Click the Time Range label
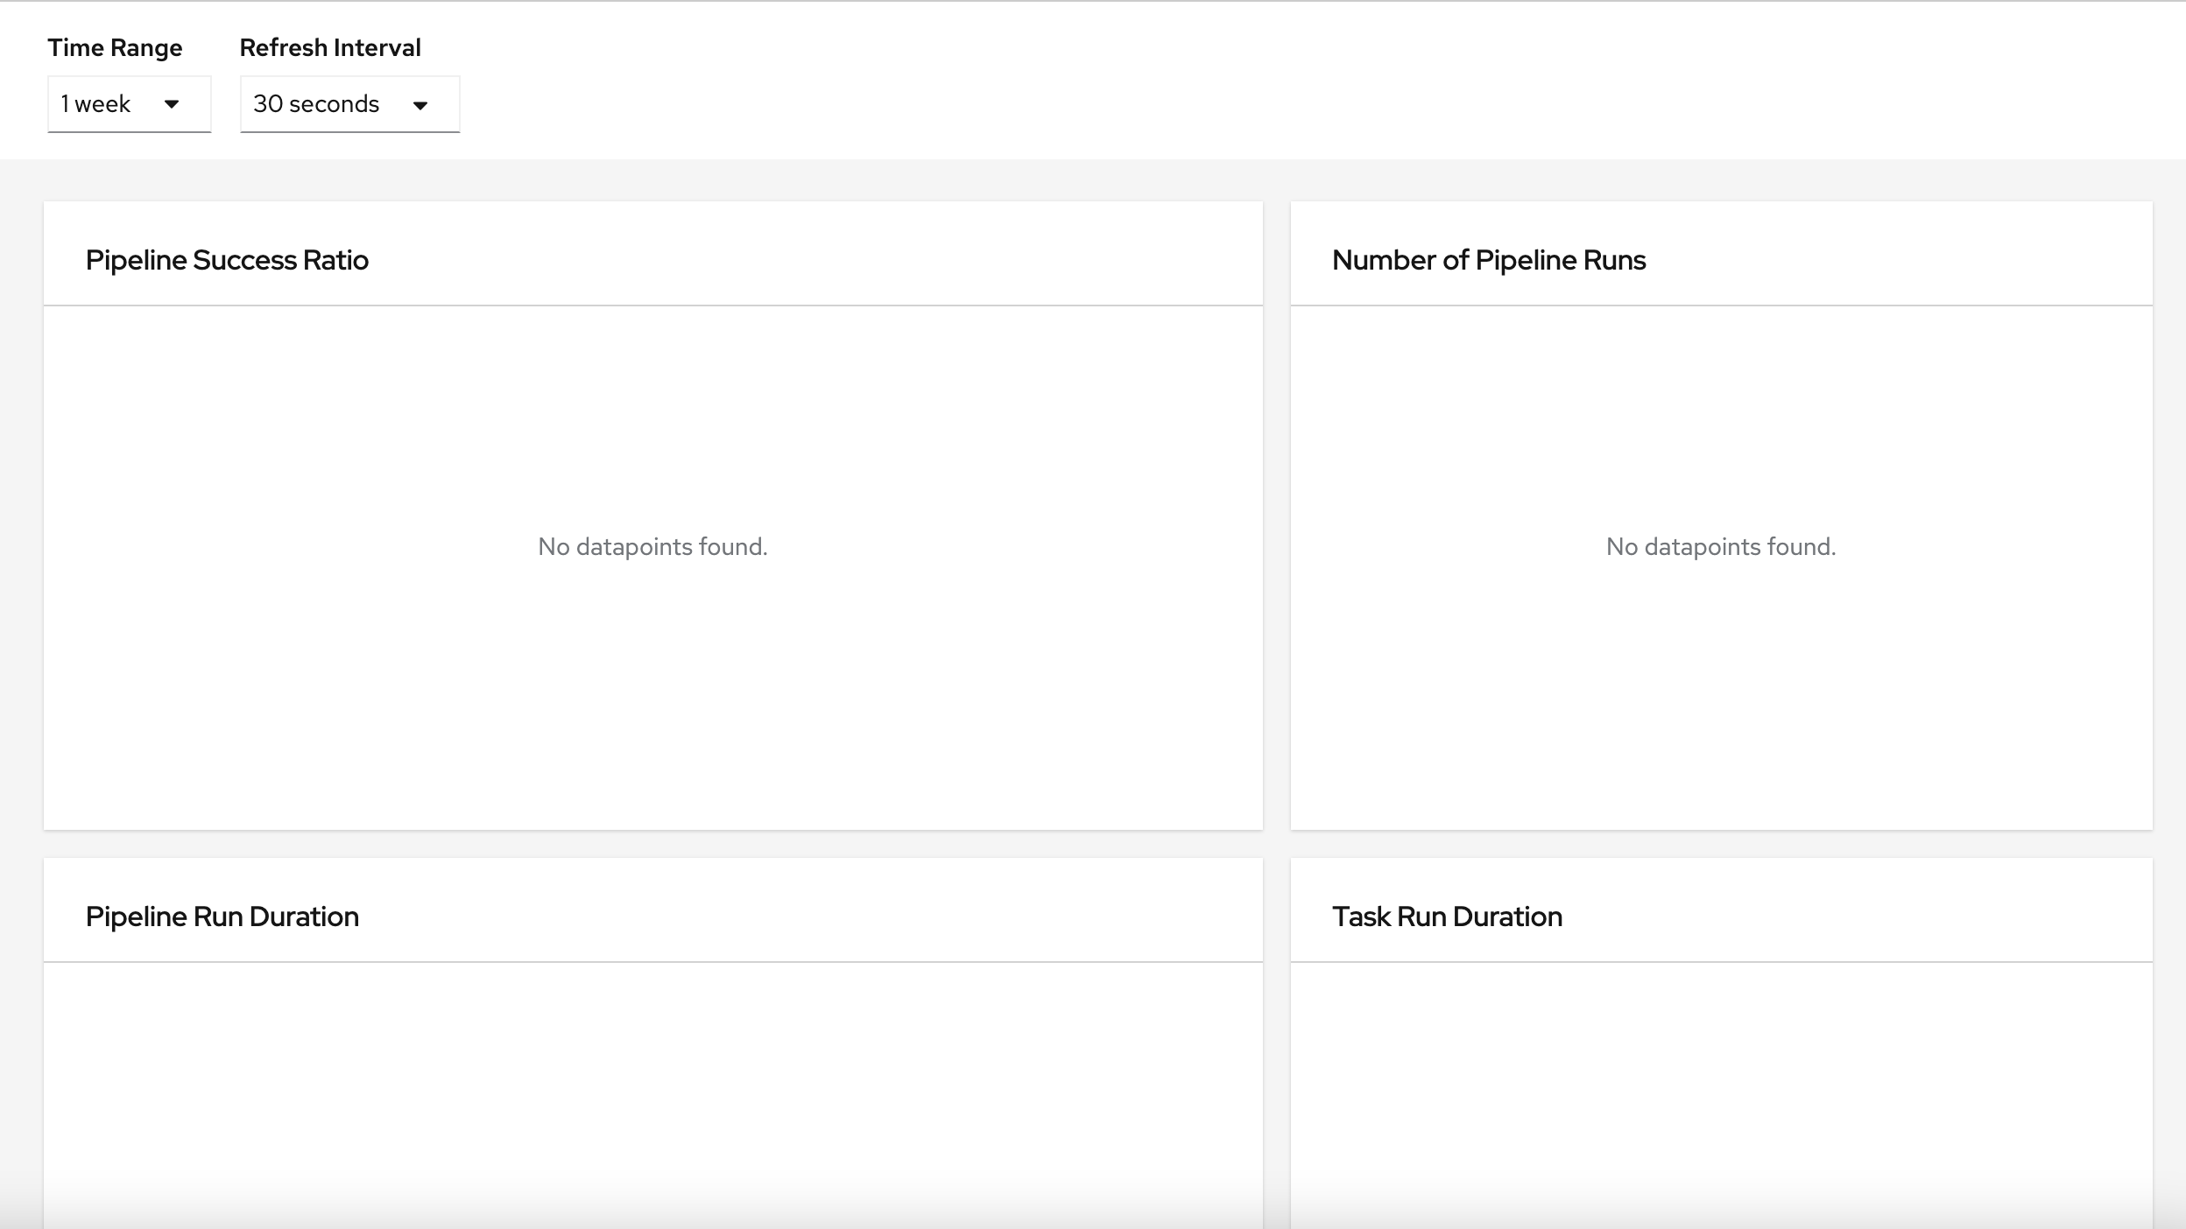 (x=115, y=48)
